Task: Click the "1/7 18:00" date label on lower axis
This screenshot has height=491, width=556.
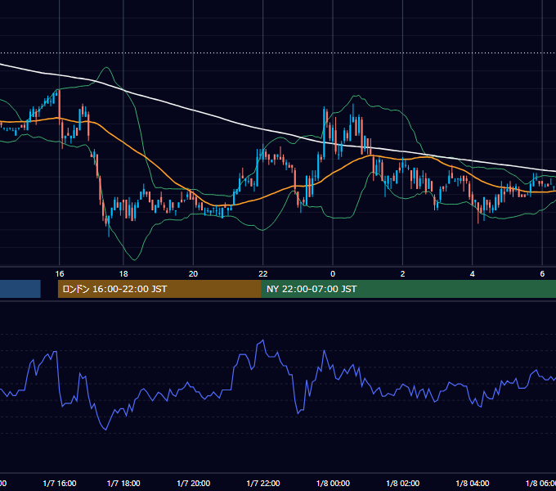Action: pyautogui.click(x=123, y=483)
